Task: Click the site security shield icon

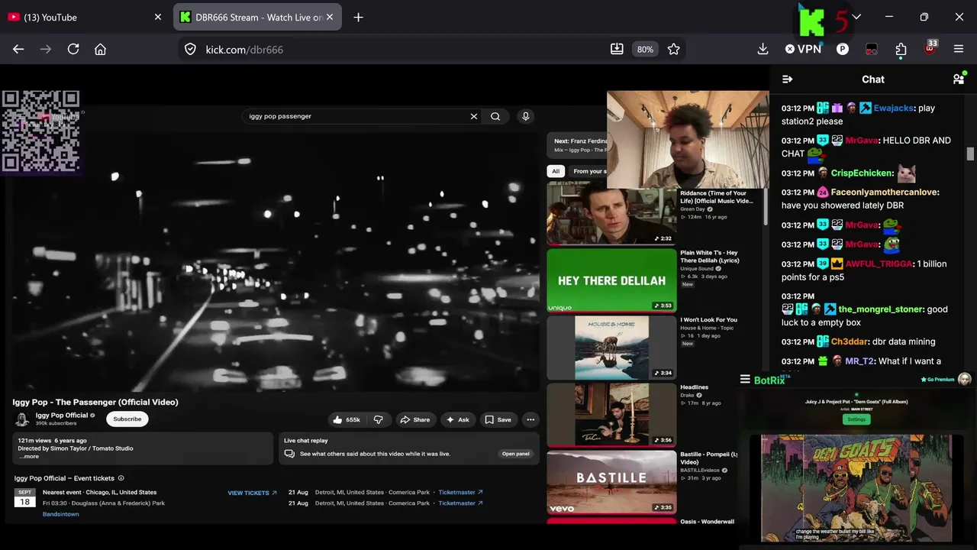Action: click(191, 49)
